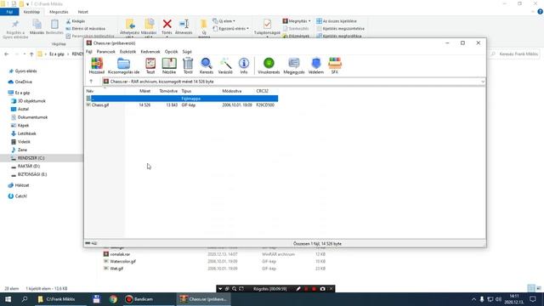Click the Bandicam pencil draw icon
This screenshot has height=306, width=544.
tap(298, 289)
